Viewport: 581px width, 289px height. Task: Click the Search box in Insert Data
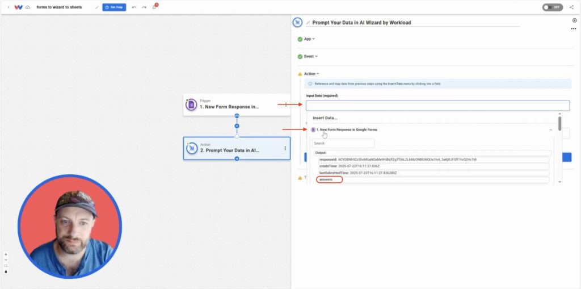tap(343, 143)
